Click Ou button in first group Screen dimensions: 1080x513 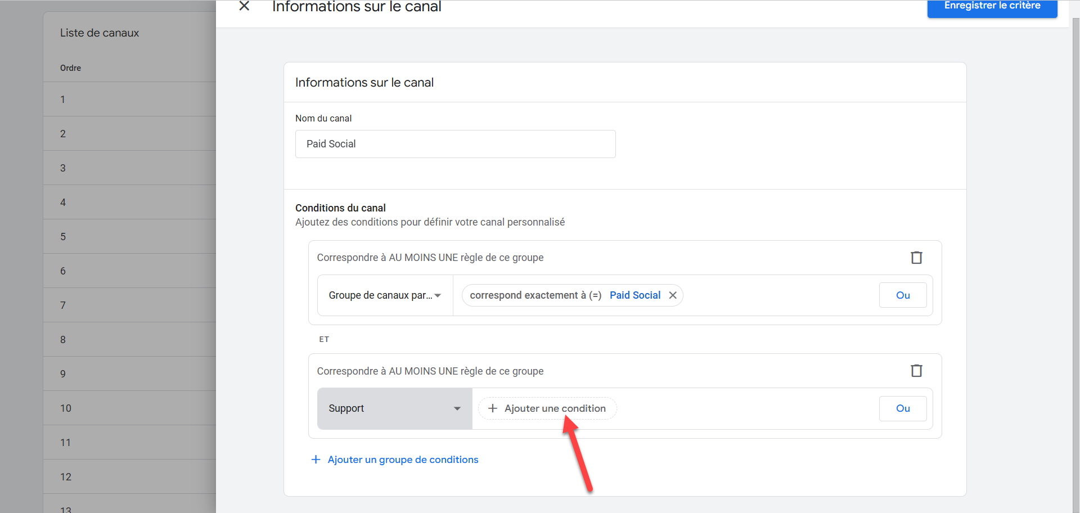click(902, 295)
